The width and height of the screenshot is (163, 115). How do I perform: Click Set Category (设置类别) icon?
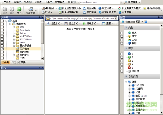click(120, 12)
